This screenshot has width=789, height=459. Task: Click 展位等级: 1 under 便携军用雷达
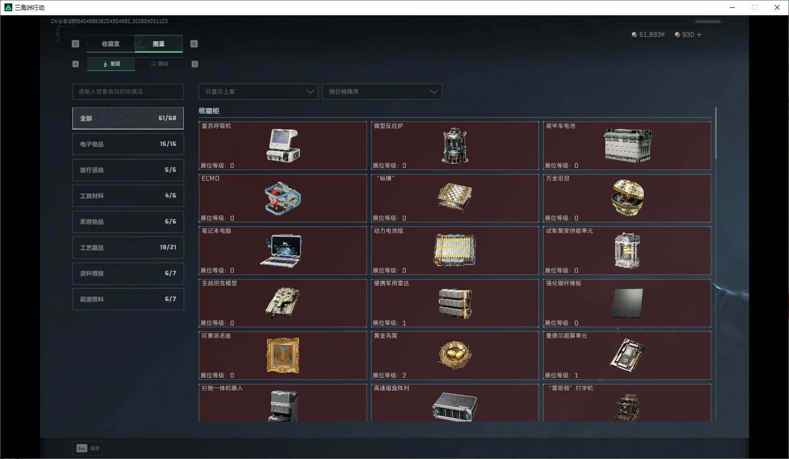[390, 323]
